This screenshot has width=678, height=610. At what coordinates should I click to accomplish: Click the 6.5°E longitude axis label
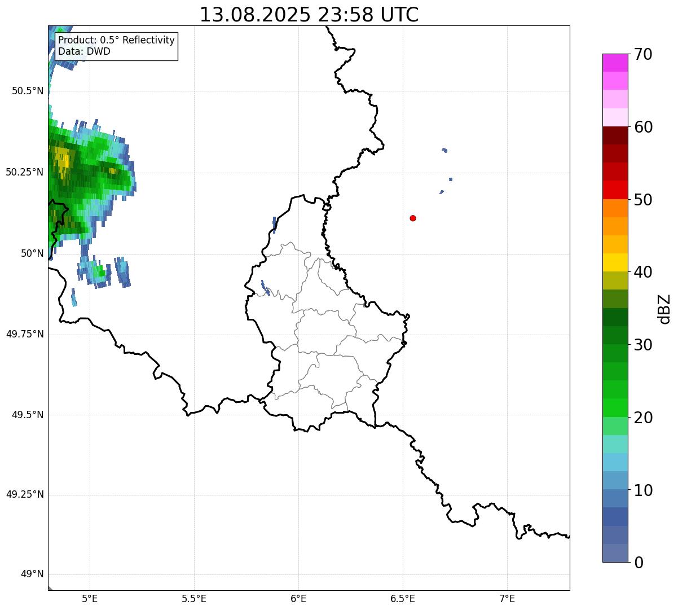coord(403,599)
